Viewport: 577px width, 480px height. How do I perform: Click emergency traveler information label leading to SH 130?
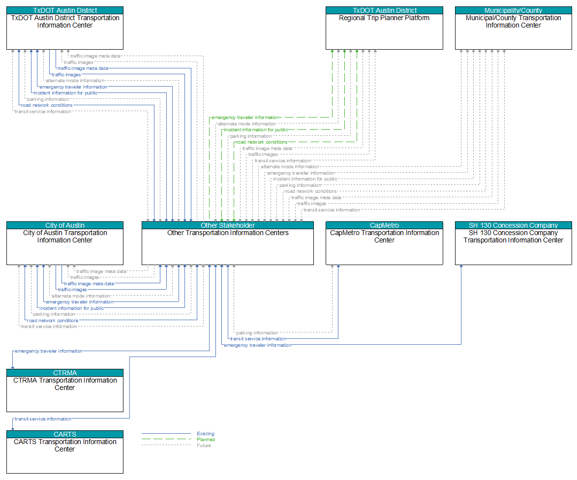click(258, 345)
